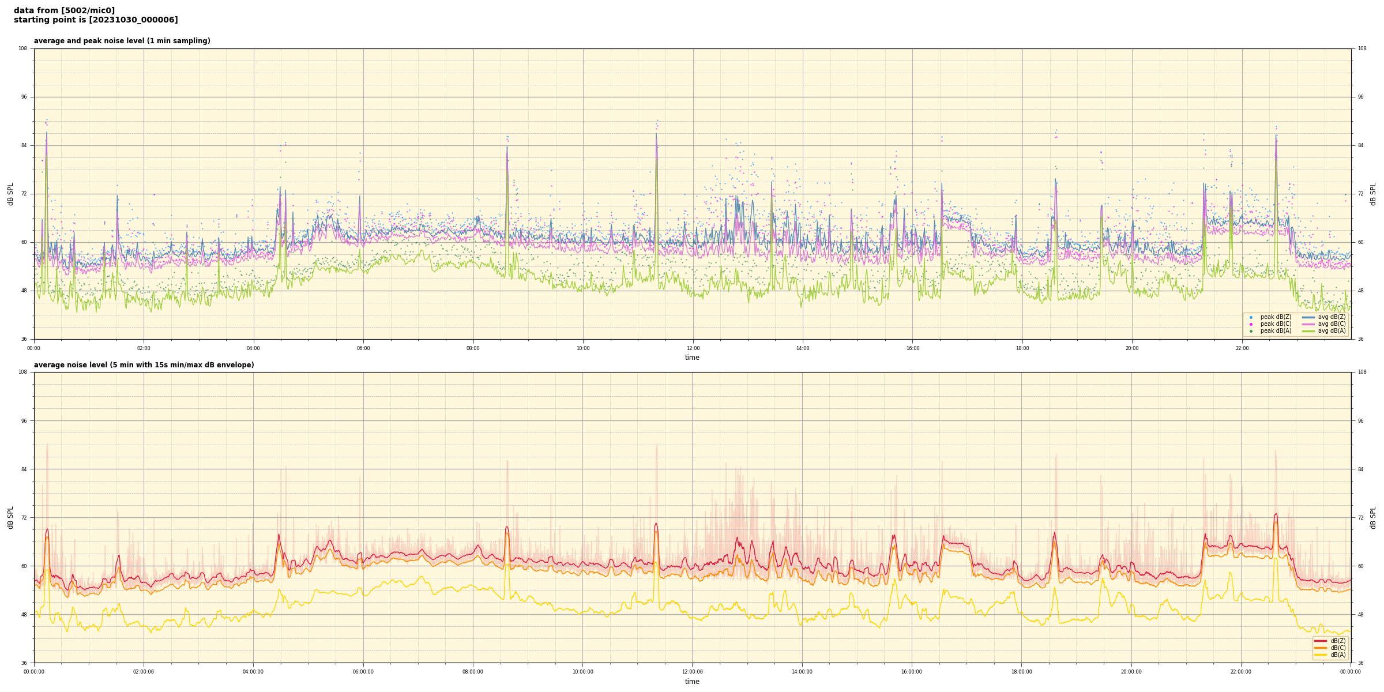Screen dimensions: 1384x692
Task: Click the left 'dB SPL' axis label of bottom chart
Action: click(x=10, y=517)
